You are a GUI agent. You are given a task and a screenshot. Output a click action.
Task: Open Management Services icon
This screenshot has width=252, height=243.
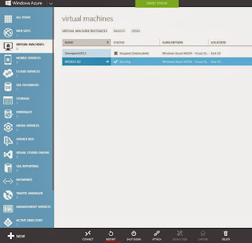tap(8, 208)
